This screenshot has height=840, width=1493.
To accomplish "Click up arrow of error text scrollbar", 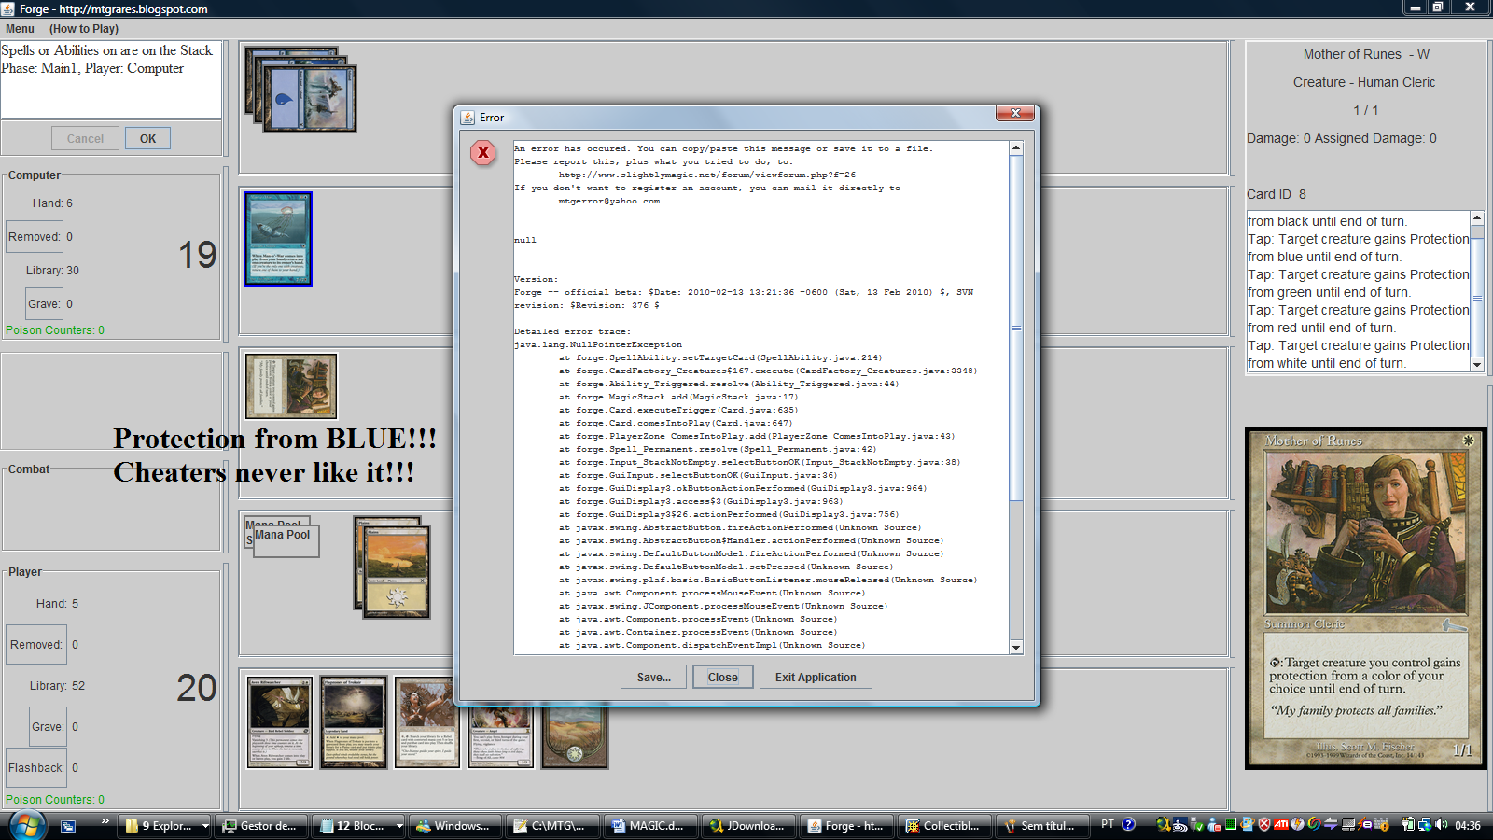I will 1016,148.
